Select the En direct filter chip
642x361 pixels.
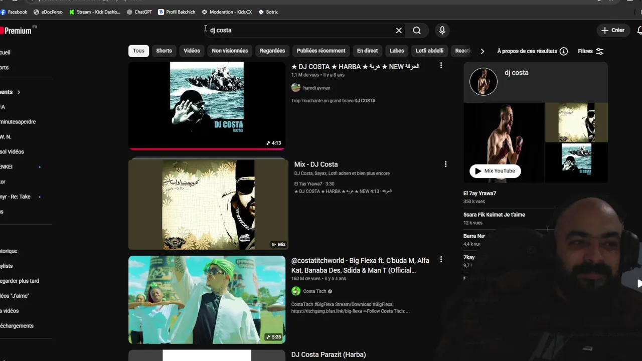pos(367,51)
